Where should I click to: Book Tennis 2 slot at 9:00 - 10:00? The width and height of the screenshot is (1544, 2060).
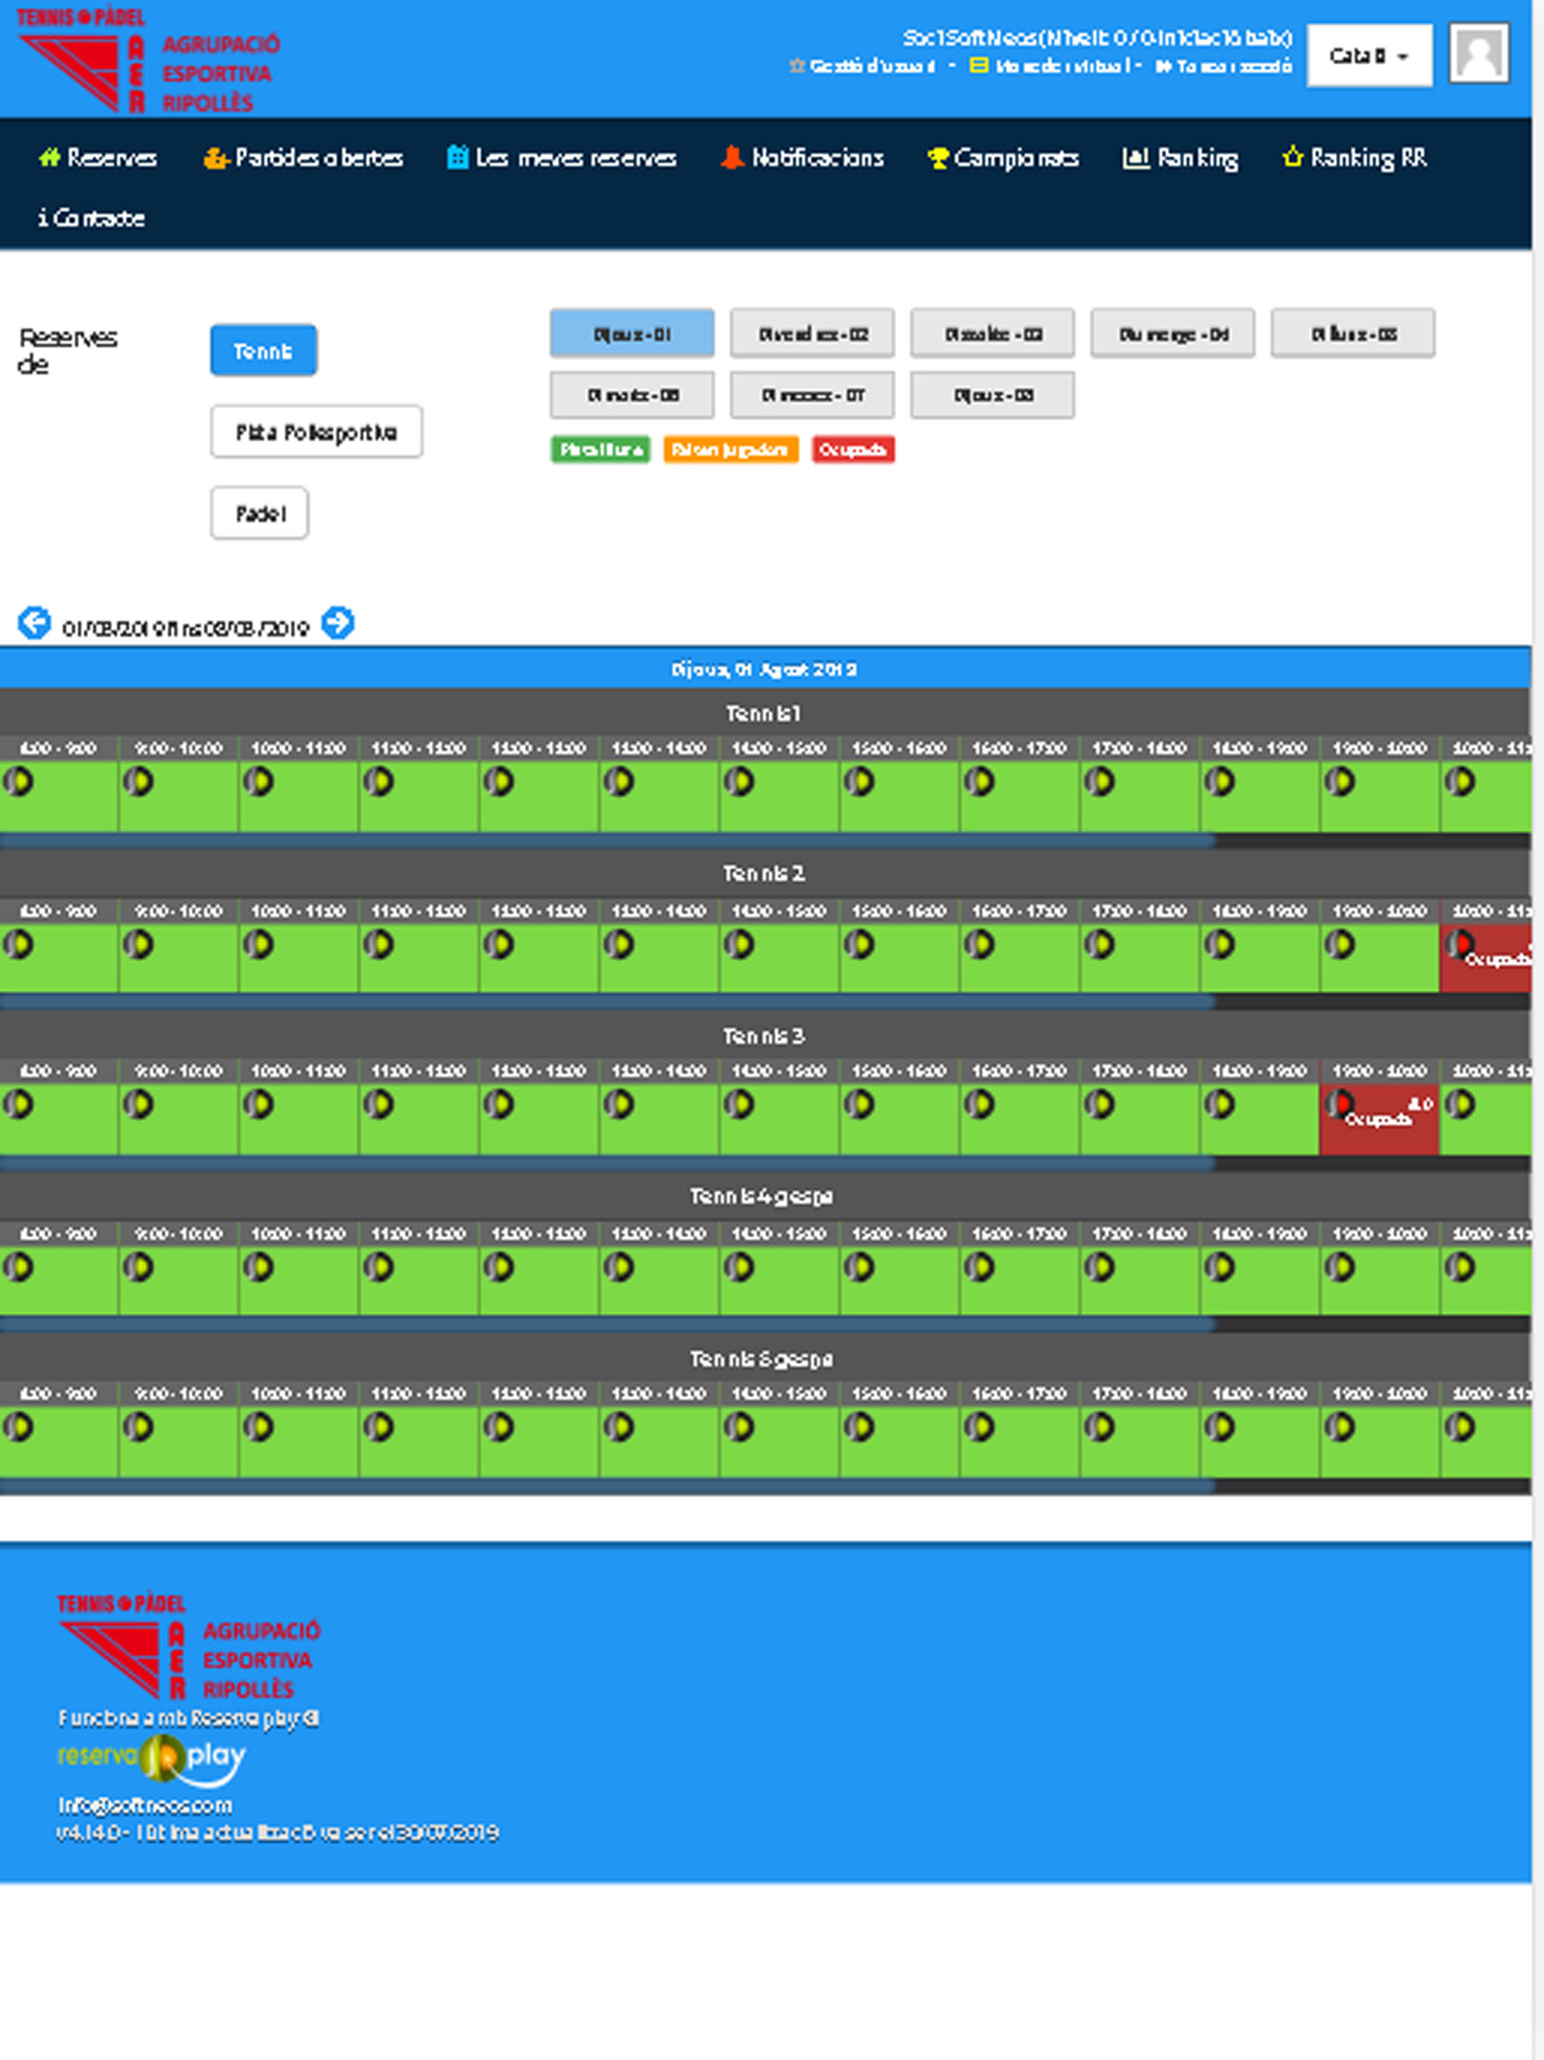tap(179, 958)
